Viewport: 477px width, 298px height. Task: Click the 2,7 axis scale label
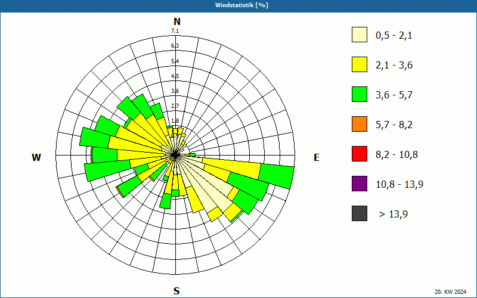point(175,106)
